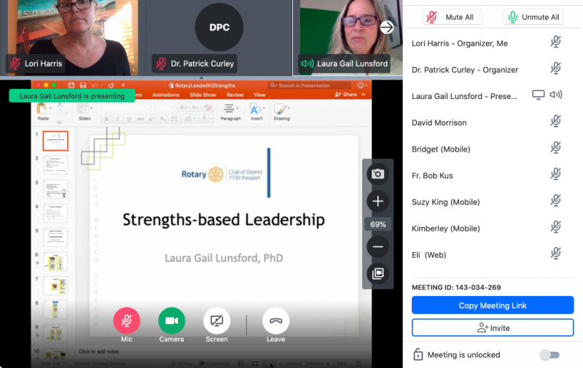
Task: Click the picture-in-picture icon below zoom
Action: (x=377, y=273)
